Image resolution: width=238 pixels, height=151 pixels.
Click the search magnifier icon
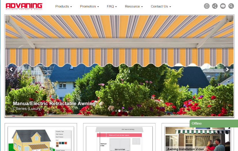231,6
